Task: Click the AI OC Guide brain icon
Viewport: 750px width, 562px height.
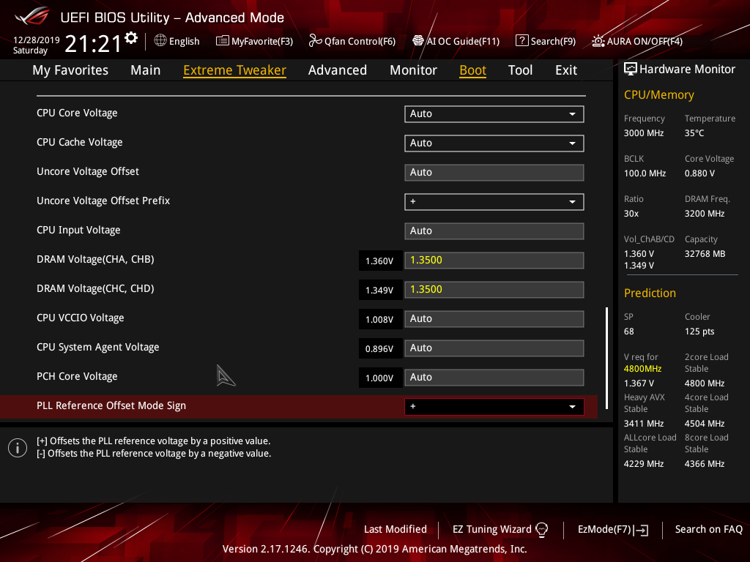Action: pyautogui.click(x=418, y=41)
